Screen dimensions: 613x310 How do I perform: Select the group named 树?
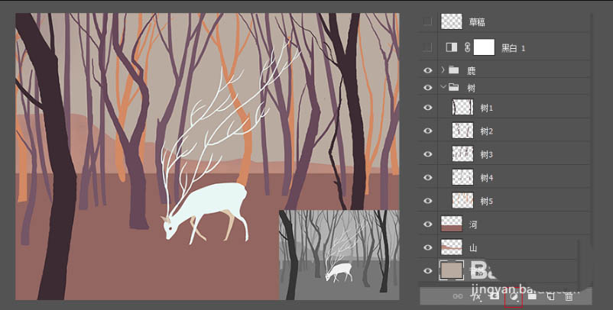coord(471,88)
